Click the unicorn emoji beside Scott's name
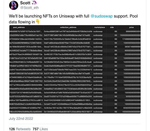Viewport: 150px width, 131px height. pyautogui.click(x=34, y=3)
